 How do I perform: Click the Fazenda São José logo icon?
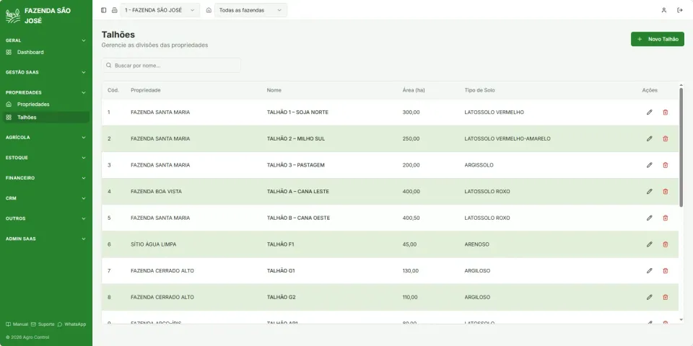click(x=13, y=15)
